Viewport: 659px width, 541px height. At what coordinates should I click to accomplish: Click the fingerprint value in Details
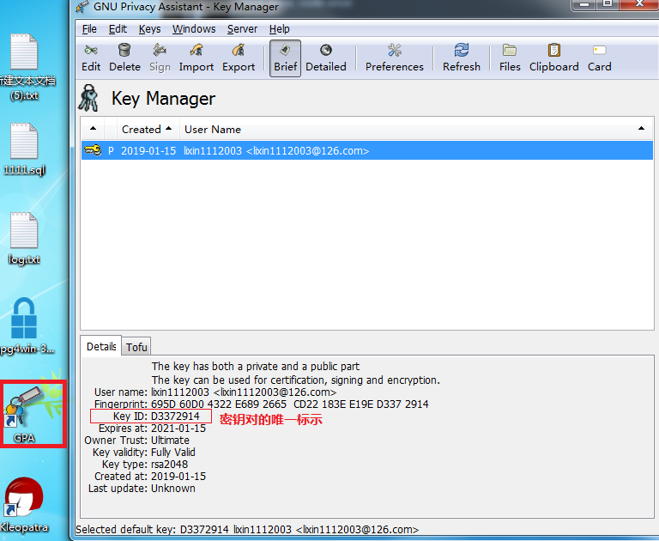(290, 404)
